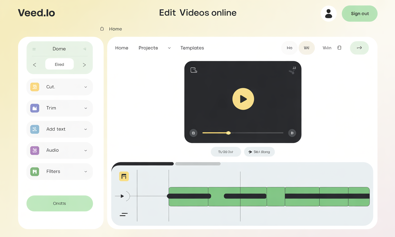The width and height of the screenshot is (395, 237).
Task: Play video with the large yellow button
Action: tap(243, 99)
